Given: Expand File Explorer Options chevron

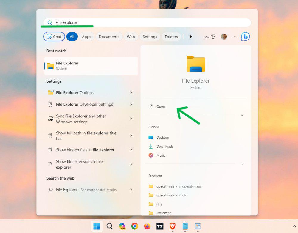Looking at the screenshot, I should 131,92.
